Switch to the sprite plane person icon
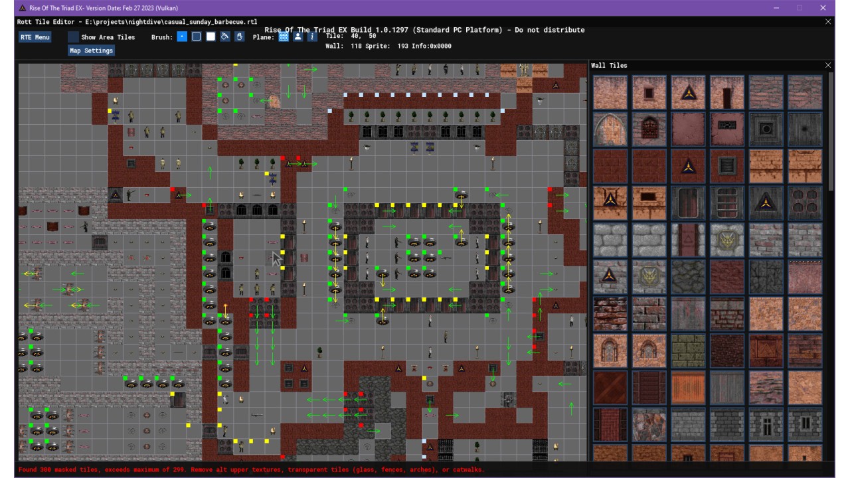 (x=297, y=37)
